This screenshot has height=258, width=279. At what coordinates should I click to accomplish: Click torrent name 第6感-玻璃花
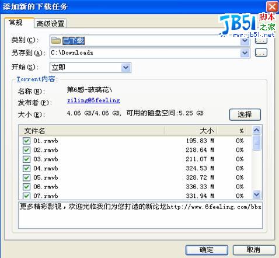tap(89, 90)
